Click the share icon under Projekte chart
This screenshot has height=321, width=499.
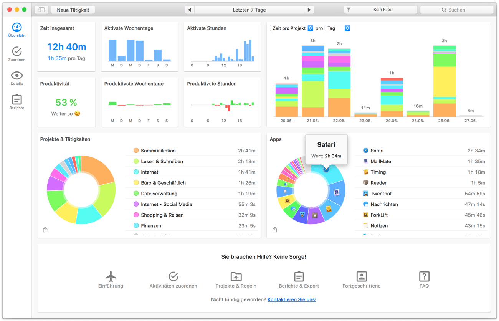point(45,230)
